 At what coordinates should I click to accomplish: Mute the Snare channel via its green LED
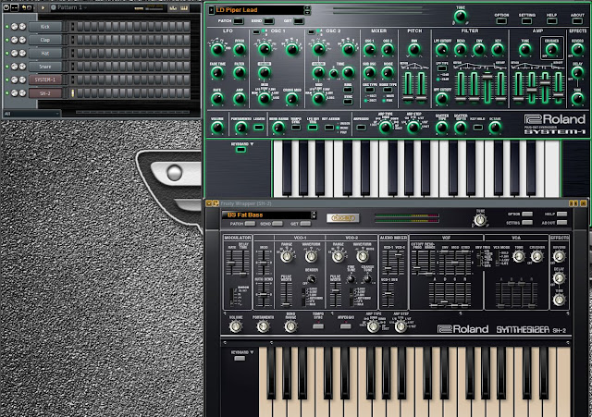pyautogui.click(x=6, y=67)
